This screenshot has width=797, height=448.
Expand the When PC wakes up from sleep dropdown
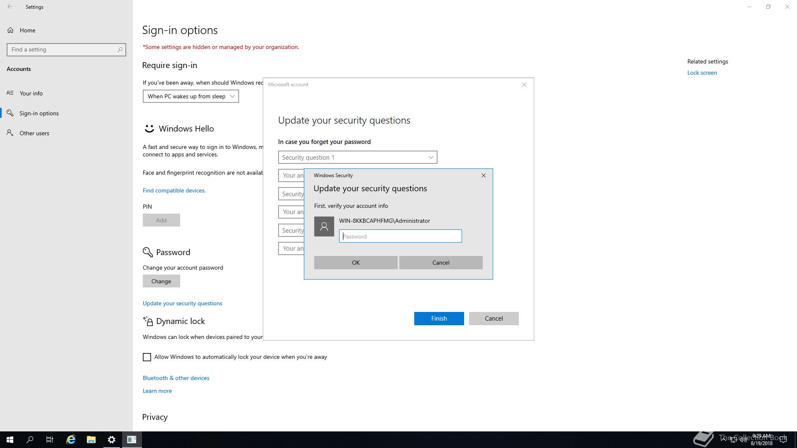(x=191, y=96)
